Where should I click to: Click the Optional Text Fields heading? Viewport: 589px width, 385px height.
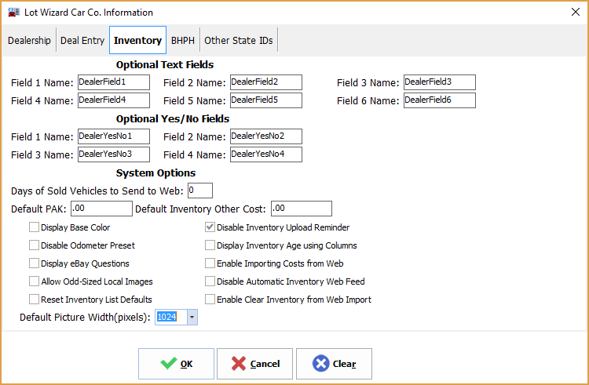[x=165, y=65]
